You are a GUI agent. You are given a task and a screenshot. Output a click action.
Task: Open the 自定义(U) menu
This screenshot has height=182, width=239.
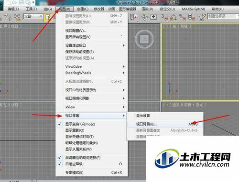[x=167, y=9]
